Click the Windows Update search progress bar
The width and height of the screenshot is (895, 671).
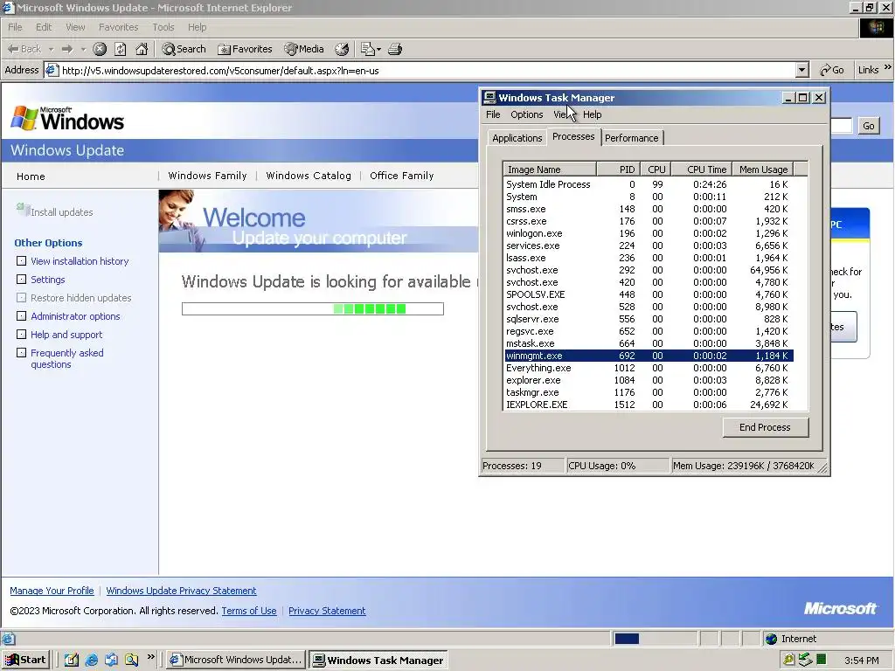(x=313, y=308)
